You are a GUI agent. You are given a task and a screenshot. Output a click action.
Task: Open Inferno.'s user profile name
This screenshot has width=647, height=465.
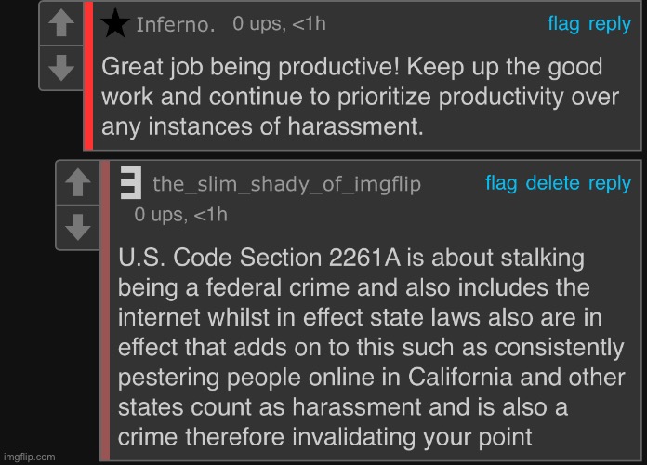176,24
